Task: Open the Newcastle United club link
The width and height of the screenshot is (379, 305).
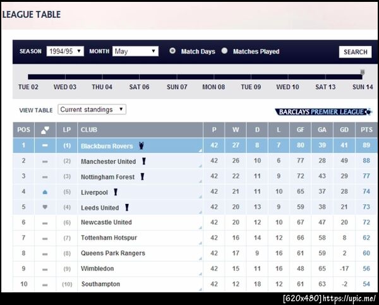Action: coord(106,222)
